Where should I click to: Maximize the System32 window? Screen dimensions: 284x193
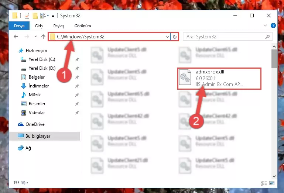tap(252, 15)
